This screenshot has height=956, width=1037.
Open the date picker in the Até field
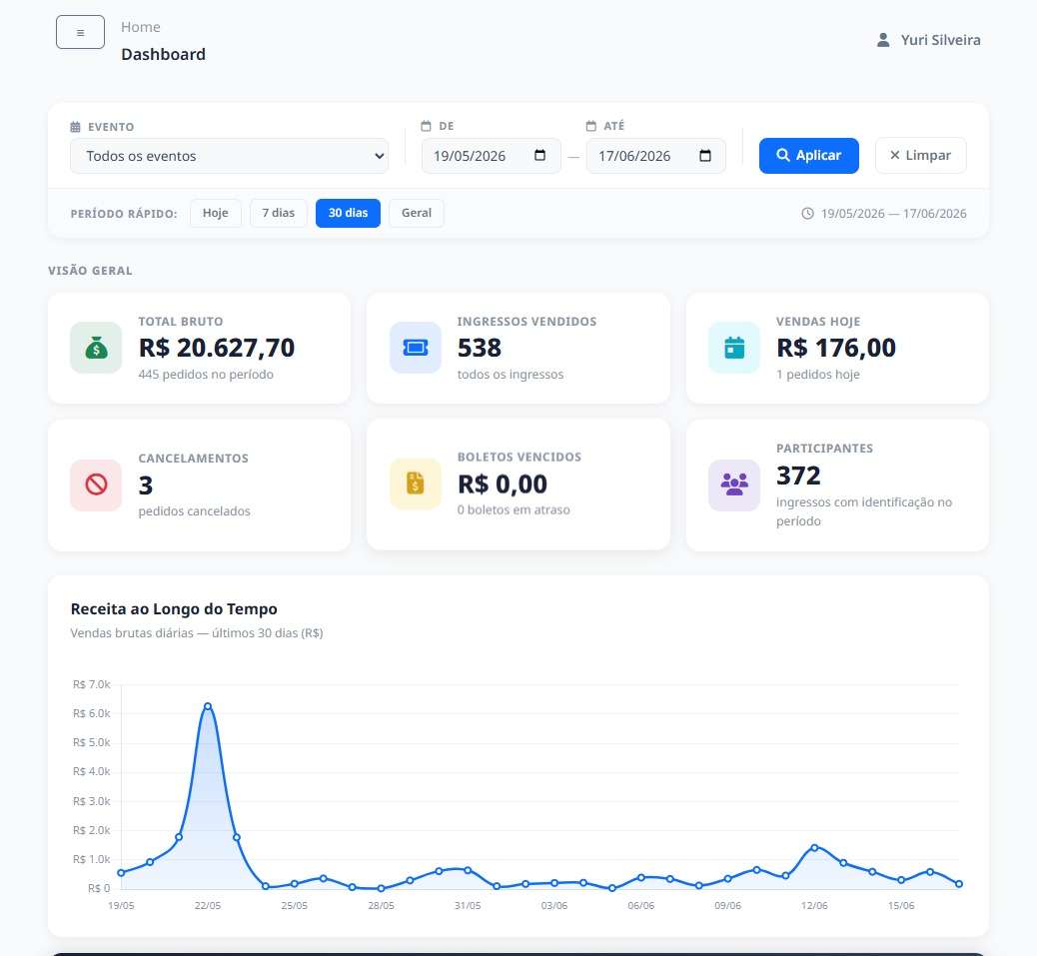coord(705,156)
